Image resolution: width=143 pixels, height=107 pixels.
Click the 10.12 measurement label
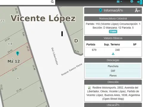pos(28,49)
